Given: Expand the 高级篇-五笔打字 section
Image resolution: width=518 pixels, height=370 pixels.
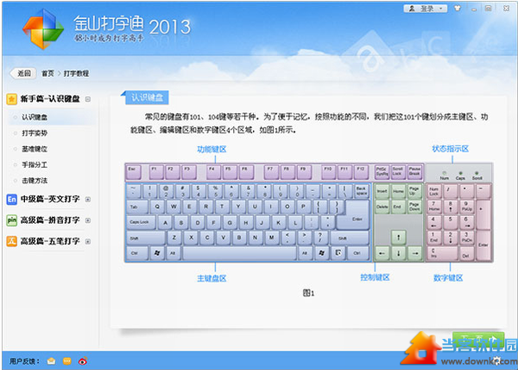Looking at the screenshot, I should click(x=88, y=242).
